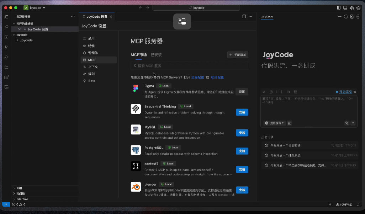Click the settings sliders icon above chat input

click(x=264, y=92)
